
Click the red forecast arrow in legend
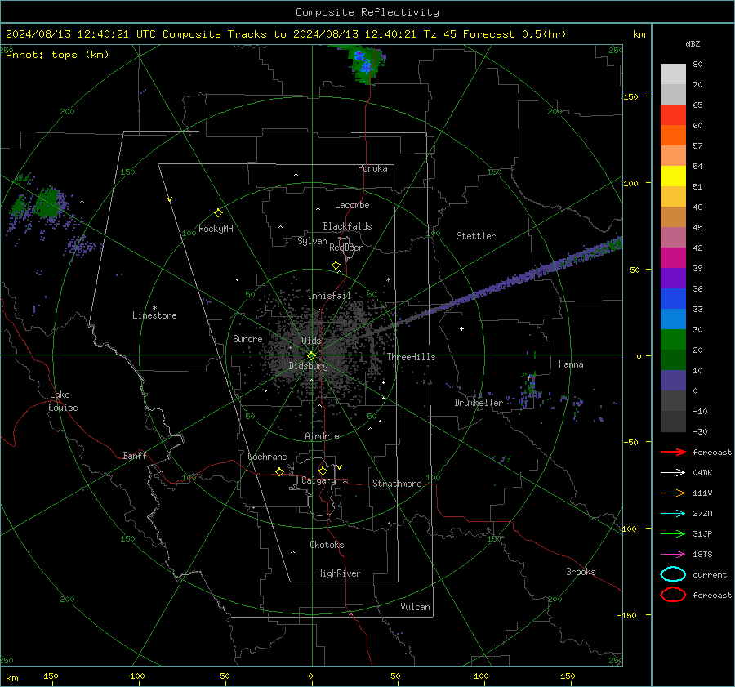coord(673,452)
